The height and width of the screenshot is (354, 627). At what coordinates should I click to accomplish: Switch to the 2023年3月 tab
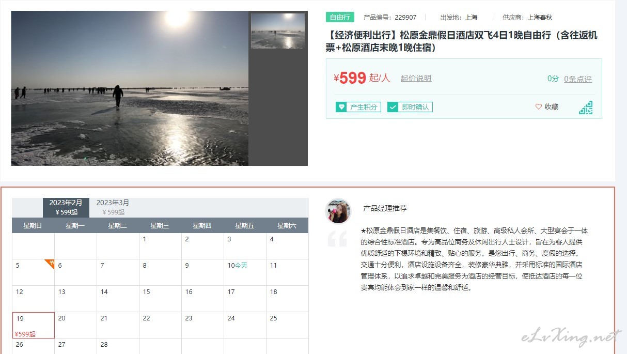coord(113,207)
